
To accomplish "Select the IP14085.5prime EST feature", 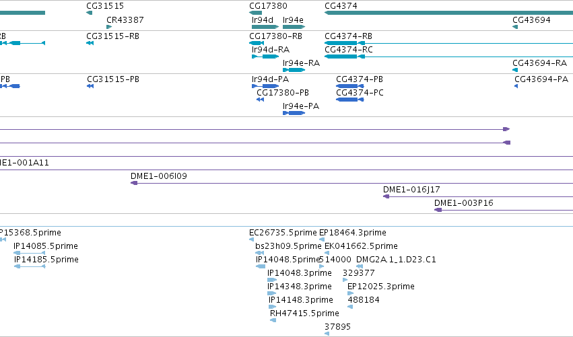I will (x=30, y=253).
